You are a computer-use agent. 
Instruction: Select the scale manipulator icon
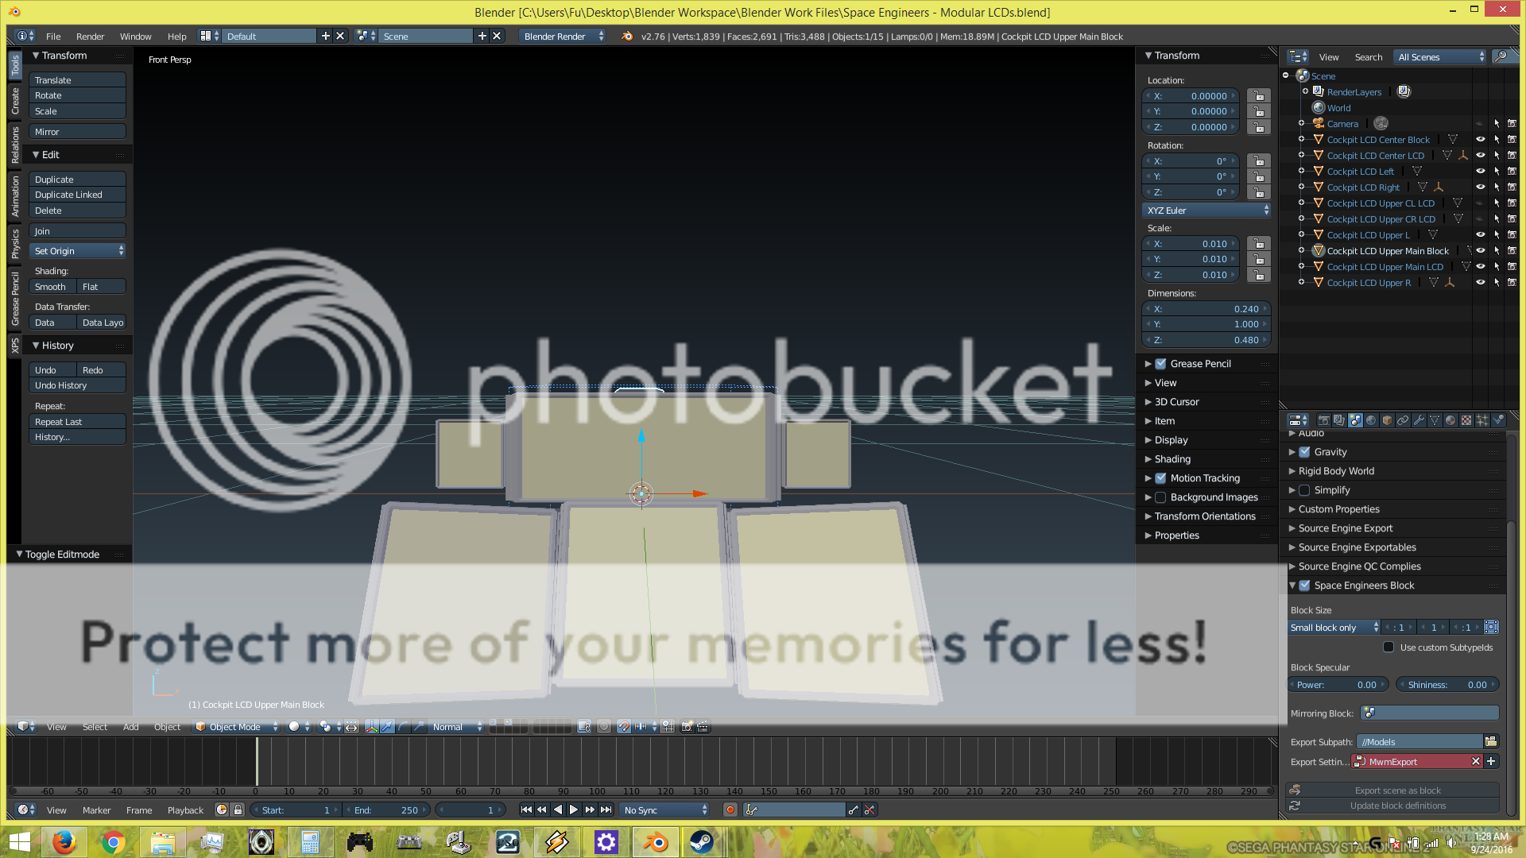click(419, 727)
